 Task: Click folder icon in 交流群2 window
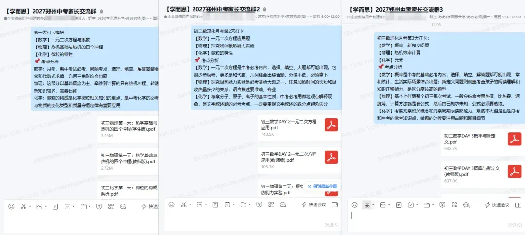point(244,204)
